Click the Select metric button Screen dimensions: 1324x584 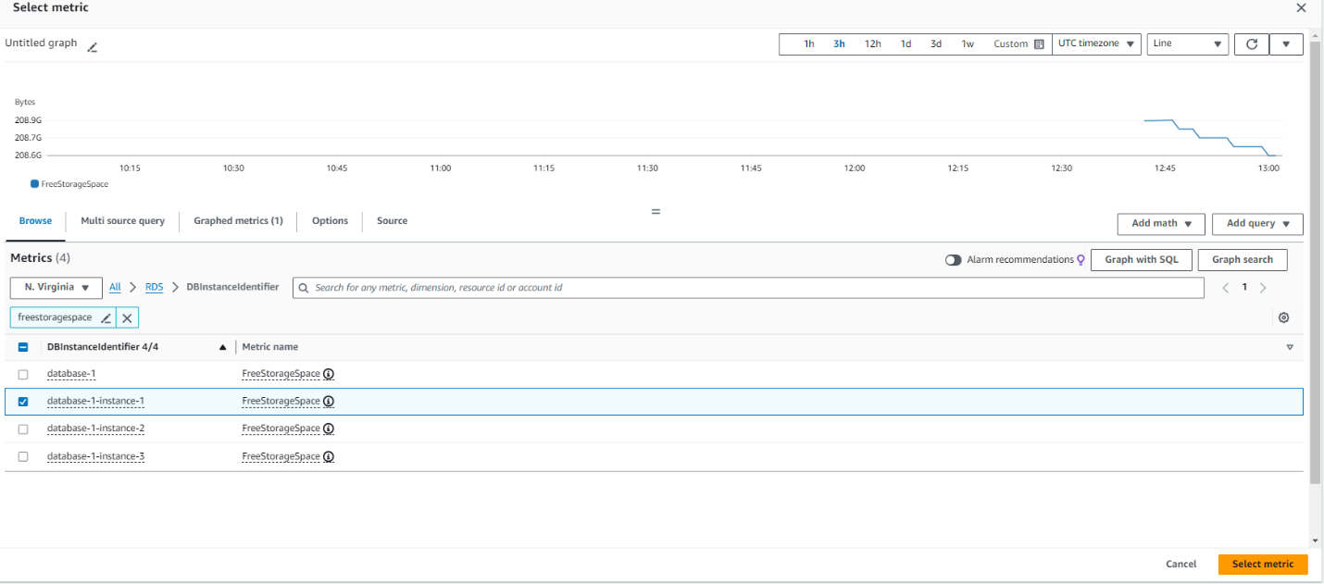[1262, 564]
